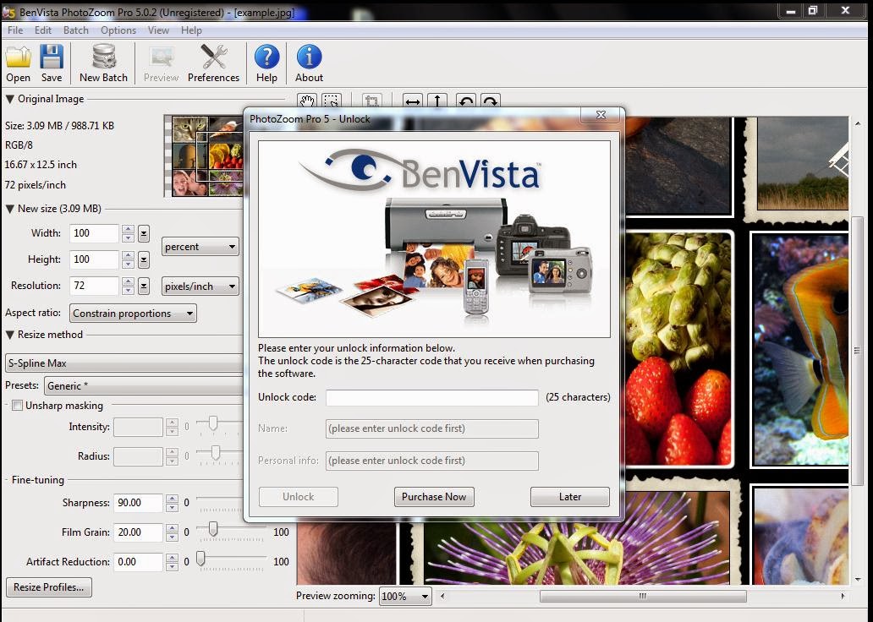The image size is (873, 622).
Task: Click the Height value field
Action: (x=94, y=259)
